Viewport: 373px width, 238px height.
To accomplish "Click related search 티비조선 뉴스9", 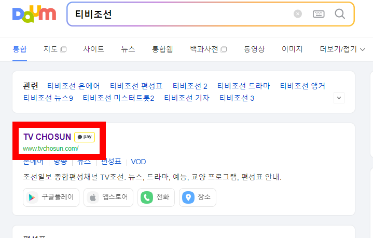I will point(48,98).
